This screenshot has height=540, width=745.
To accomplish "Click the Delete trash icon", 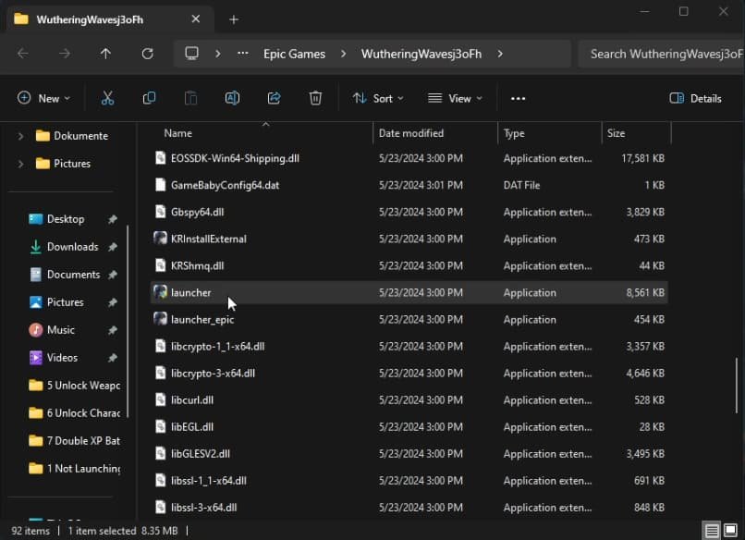I will pyautogui.click(x=315, y=98).
